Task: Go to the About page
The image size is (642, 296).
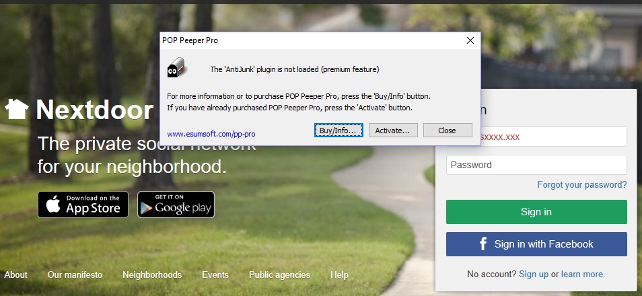Action: point(16,274)
